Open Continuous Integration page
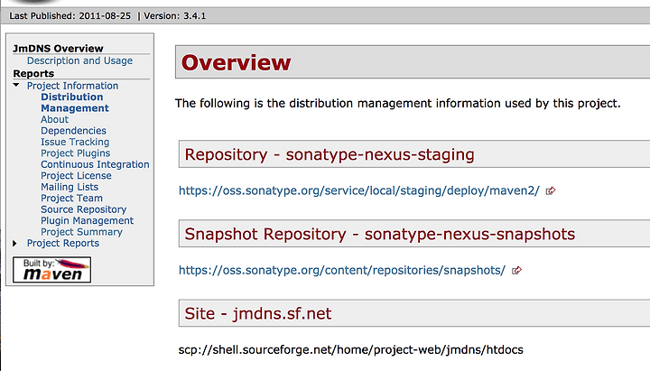The width and height of the screenshot is (650, 371). (x=95, y=164)
